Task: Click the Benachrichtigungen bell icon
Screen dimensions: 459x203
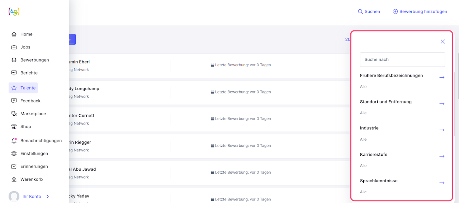Action: pos(14,141)
